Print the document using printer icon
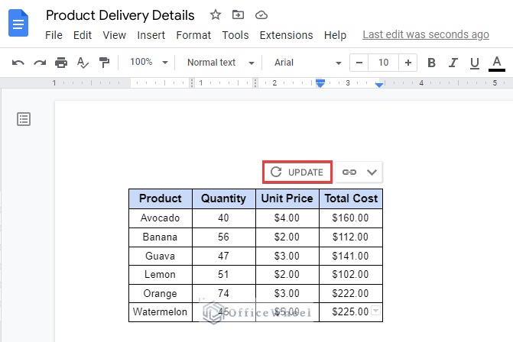The width and height of the screenshot is (513, 342). click(61, 63)
